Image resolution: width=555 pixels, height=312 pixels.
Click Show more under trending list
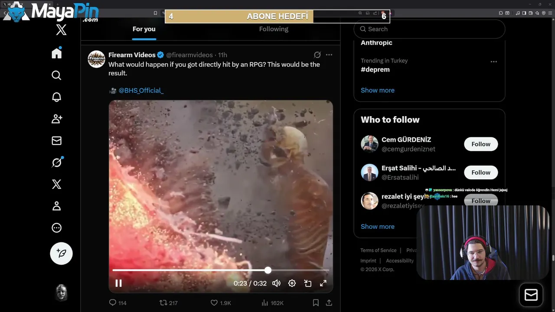(x=378, y=90)
